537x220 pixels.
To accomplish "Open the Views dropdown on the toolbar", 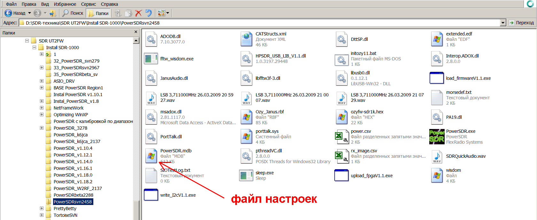I will [x=168, y=13].
